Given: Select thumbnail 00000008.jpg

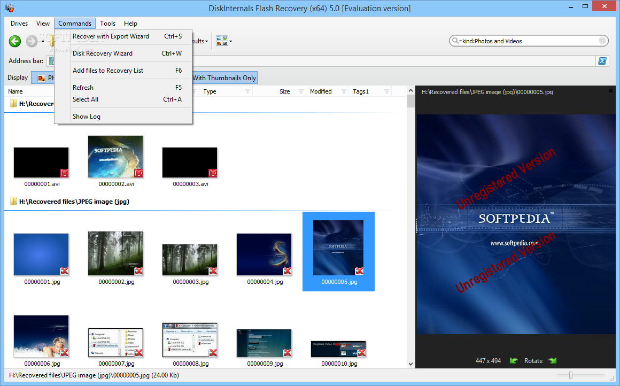Looking at the screenshot, I should tap(190, 340).
